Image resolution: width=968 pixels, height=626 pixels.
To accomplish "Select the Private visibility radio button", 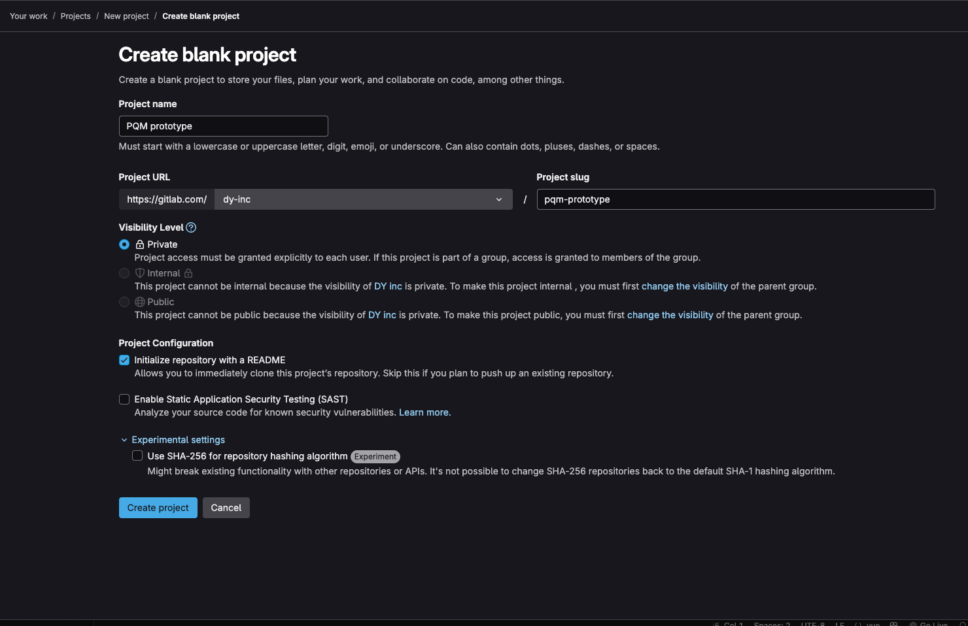I will [124, 244].
